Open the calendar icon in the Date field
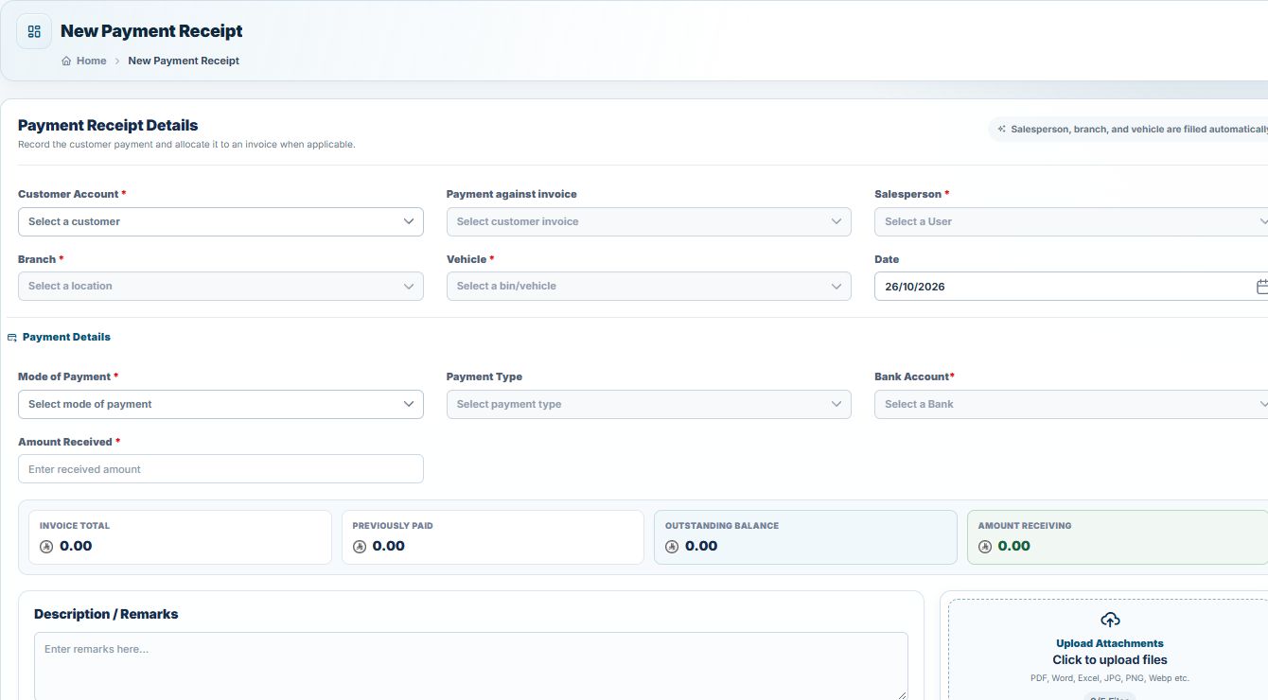Image resolution: width=1268 pixels, height=700 pixels. [1261, 286]
